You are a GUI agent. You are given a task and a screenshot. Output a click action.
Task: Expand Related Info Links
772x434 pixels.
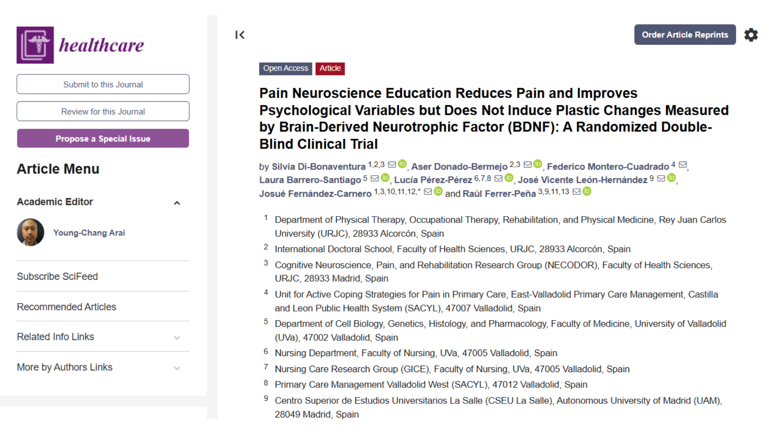coord(177,338)
